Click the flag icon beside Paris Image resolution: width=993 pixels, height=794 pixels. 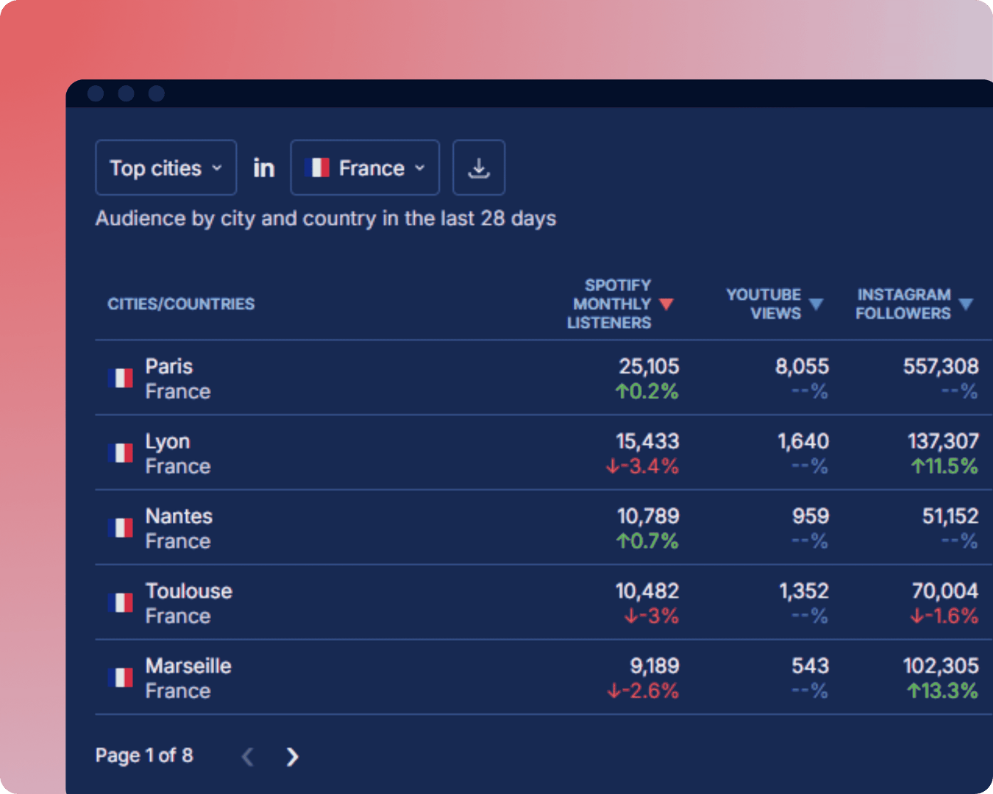click(x=121, y=378)
